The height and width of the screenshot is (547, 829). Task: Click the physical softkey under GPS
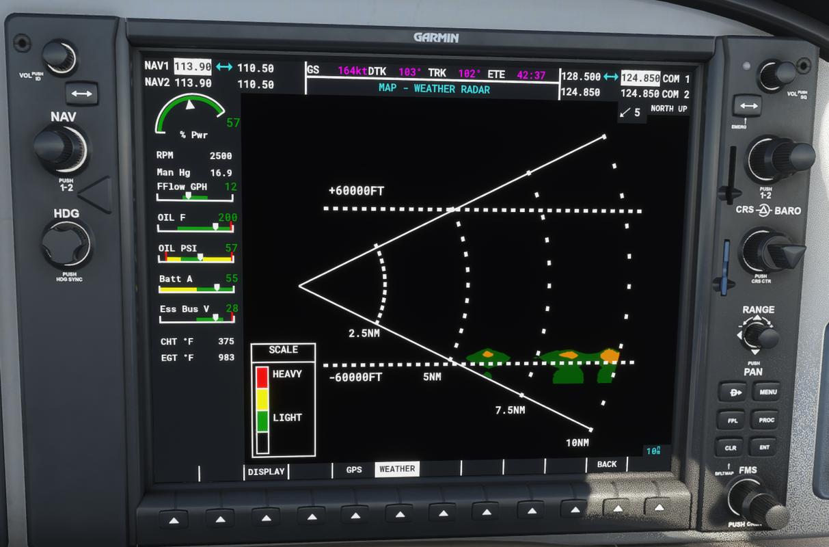pyautogui.click(x=355, y=515)
